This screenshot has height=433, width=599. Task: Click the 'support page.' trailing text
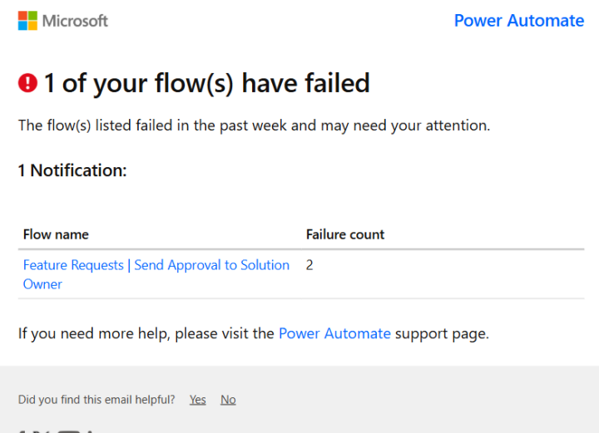(442, 333)
